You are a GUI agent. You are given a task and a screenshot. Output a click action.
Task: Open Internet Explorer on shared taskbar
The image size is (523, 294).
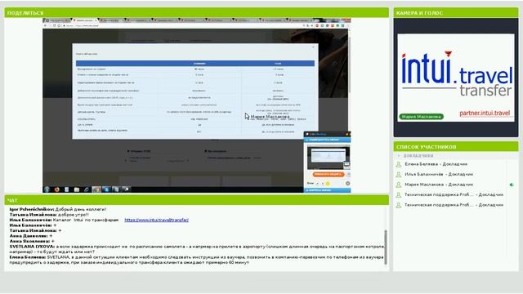pyautogui.click(x=87, y=189)
